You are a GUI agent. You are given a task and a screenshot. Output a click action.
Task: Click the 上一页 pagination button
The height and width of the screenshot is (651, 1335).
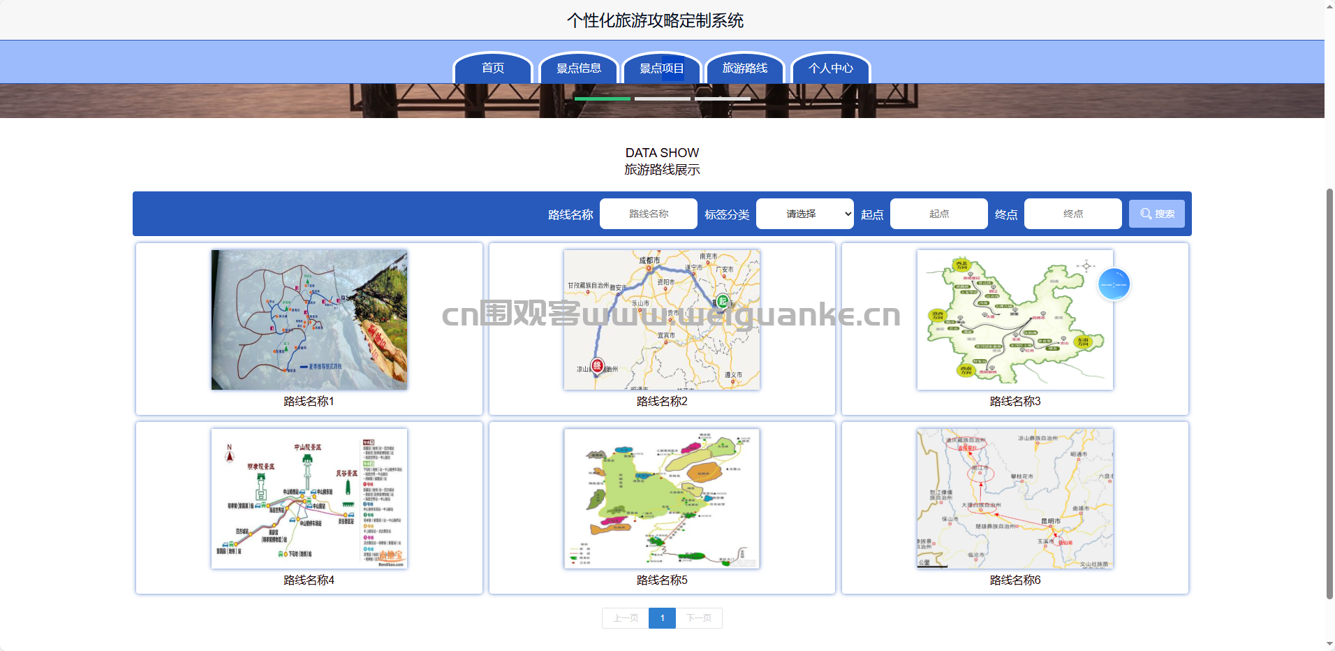(x=626, y=618)
